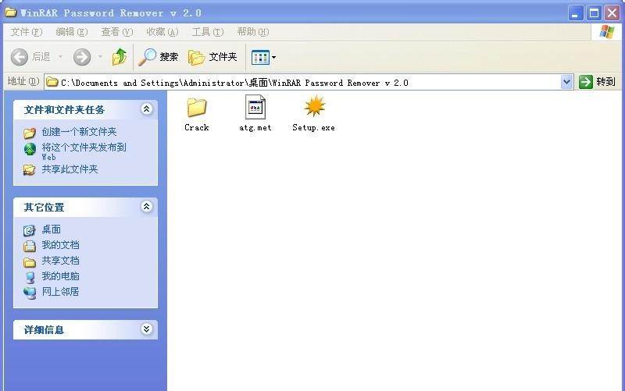Close the WinRAR Password Remover window
Screen dimensions: 625x391
(x=612, y=13)
